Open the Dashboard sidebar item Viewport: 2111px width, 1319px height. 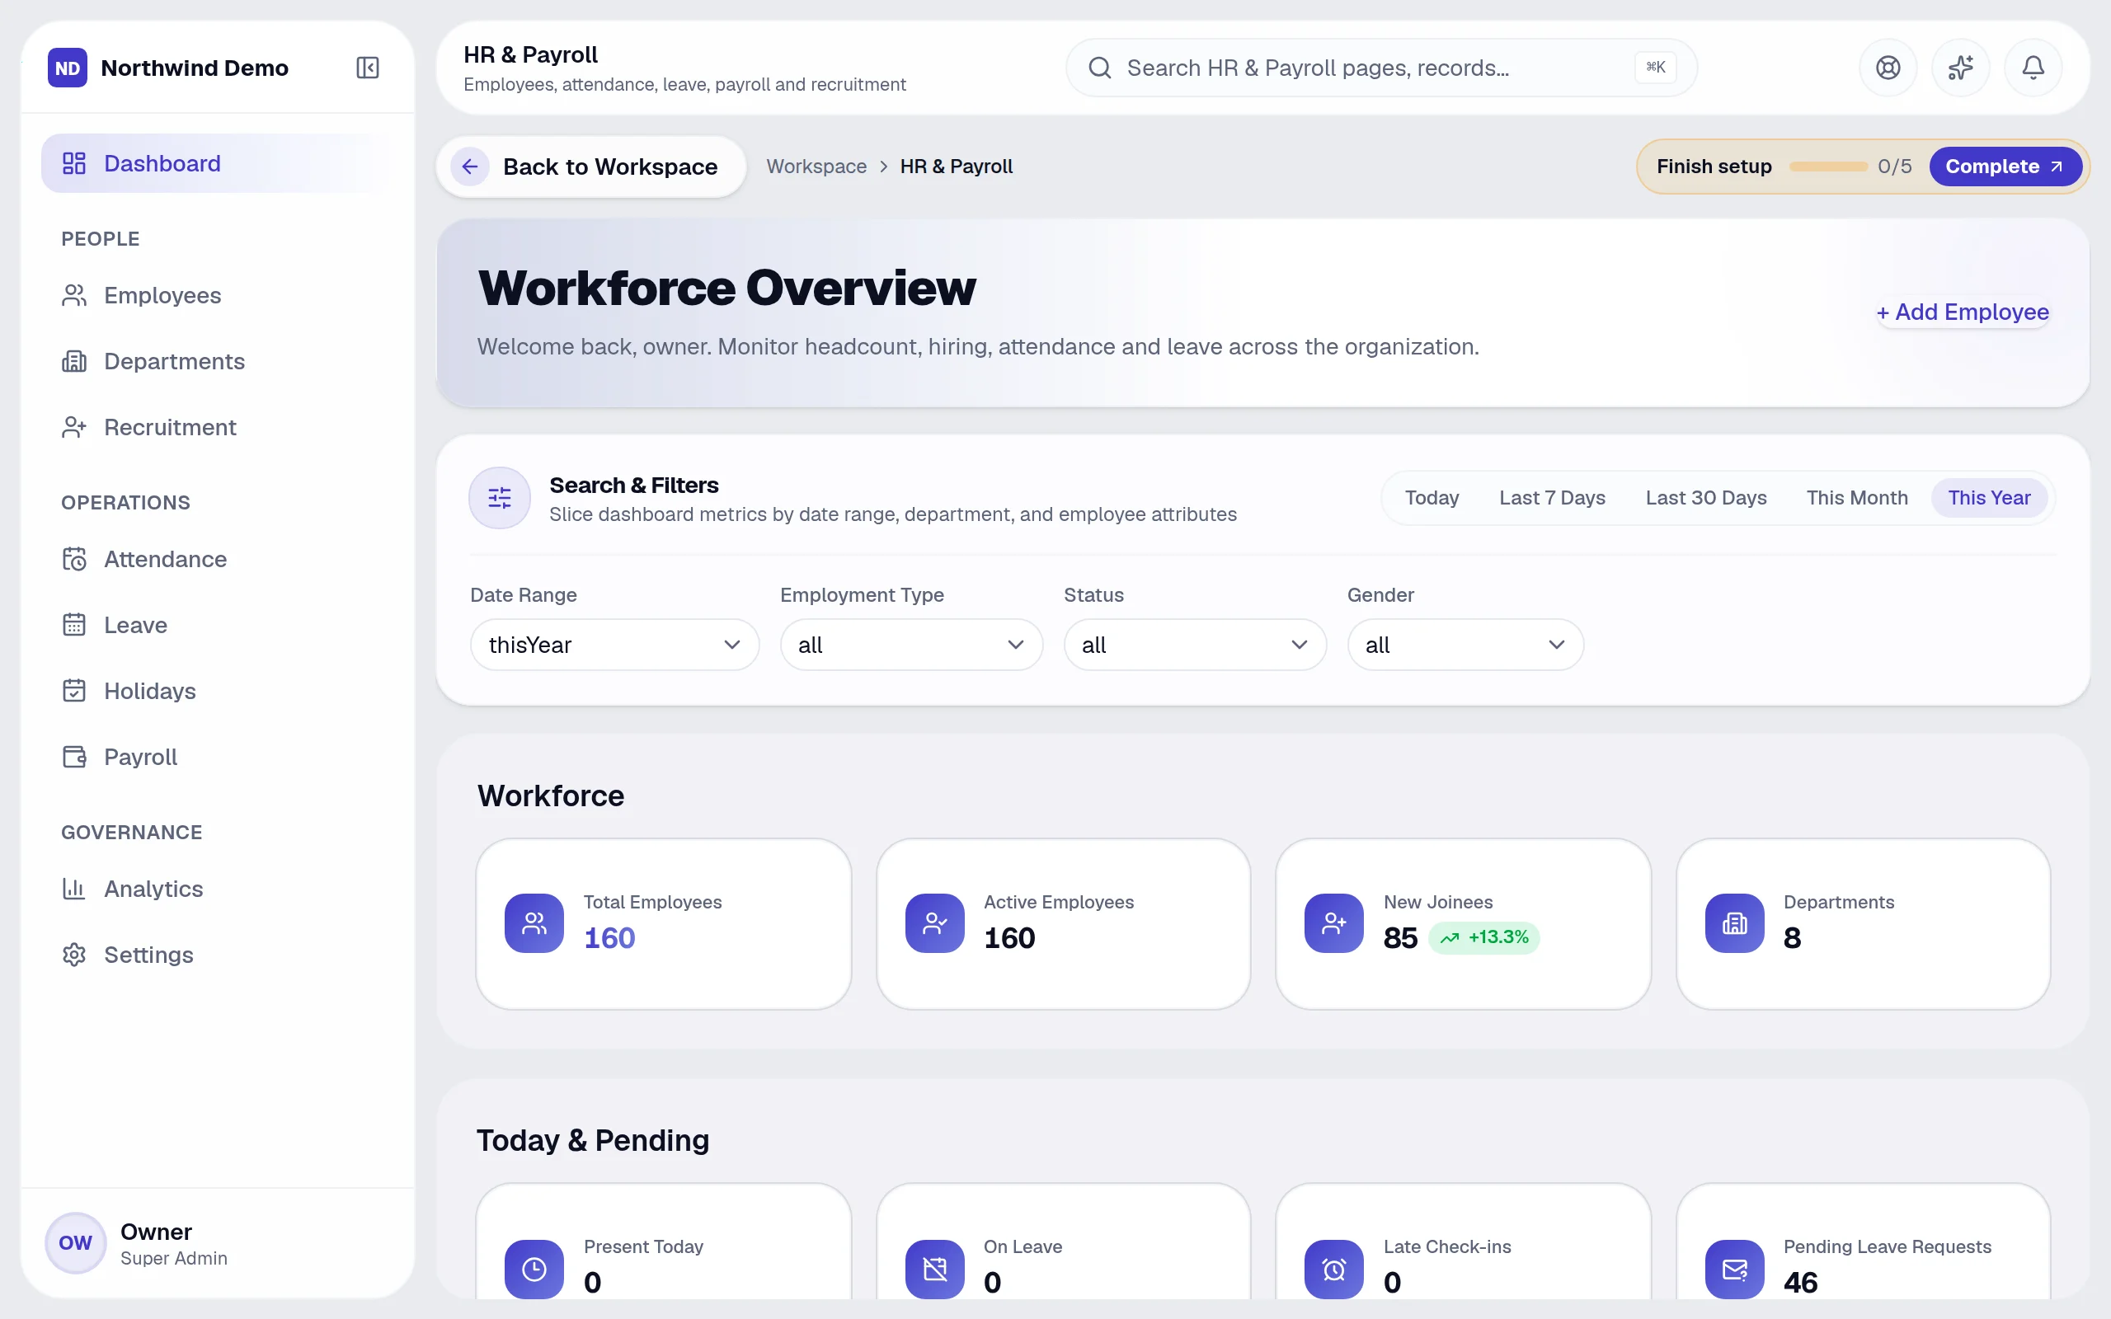pyautogui.click(x=217, y=163)
